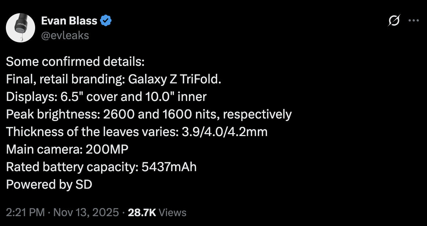Click the 2:21 PM timestamp
The image size is (427, 226).
click(25, 212)
